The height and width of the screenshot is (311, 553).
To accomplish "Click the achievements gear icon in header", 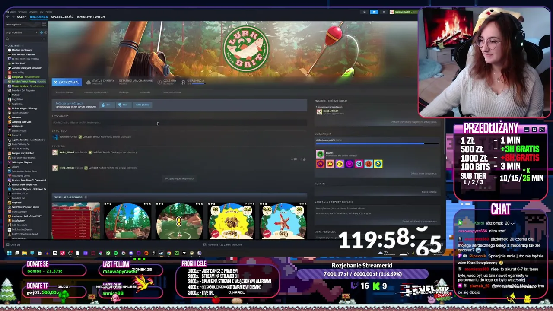I will [183, 82].
